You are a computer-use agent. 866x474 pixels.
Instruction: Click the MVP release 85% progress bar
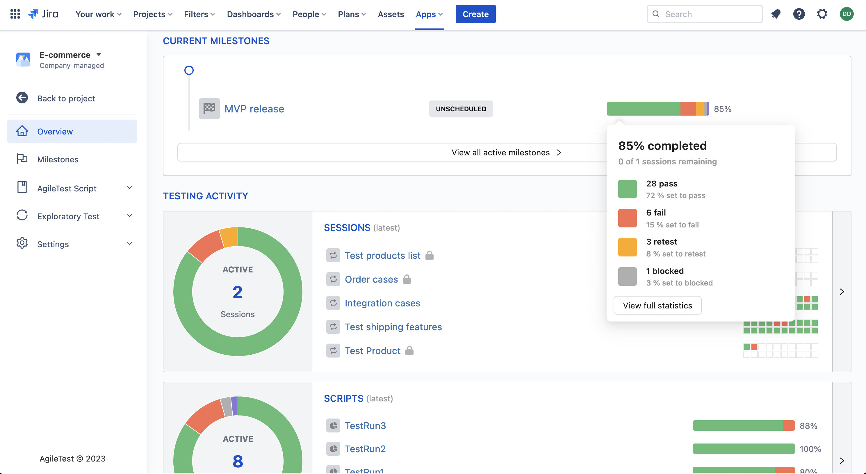pos(658,108)
